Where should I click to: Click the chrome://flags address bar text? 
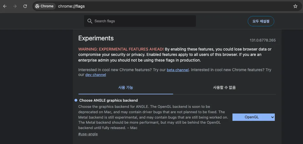coord(71,6)
